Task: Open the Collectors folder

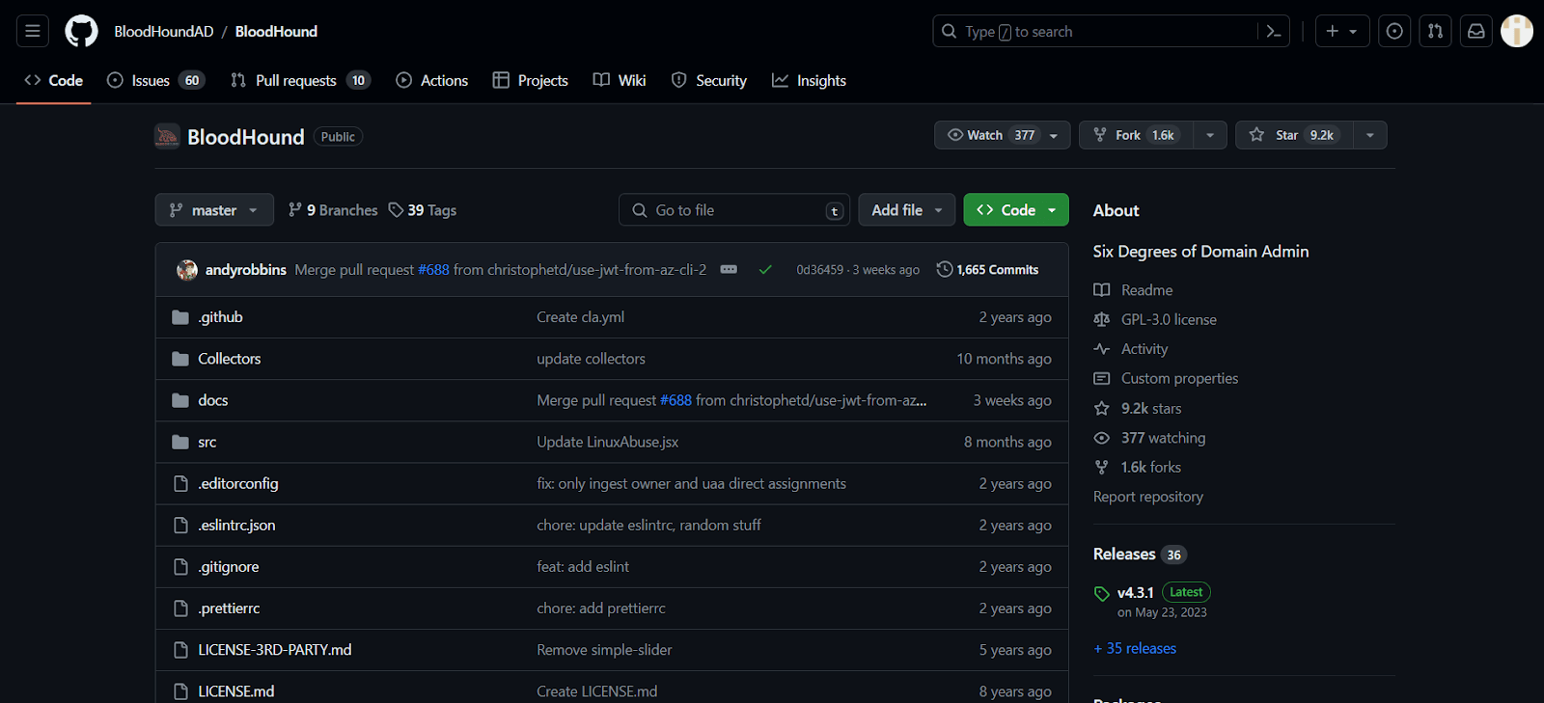Action: point(230,359)
